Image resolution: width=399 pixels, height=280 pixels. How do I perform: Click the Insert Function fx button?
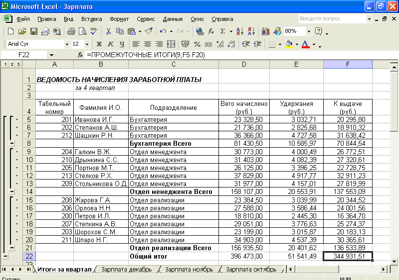tap(80, 55)
